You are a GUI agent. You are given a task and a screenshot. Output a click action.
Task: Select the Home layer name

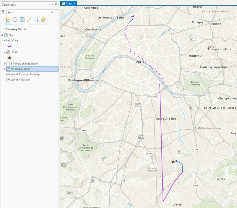tap(14, 52)
